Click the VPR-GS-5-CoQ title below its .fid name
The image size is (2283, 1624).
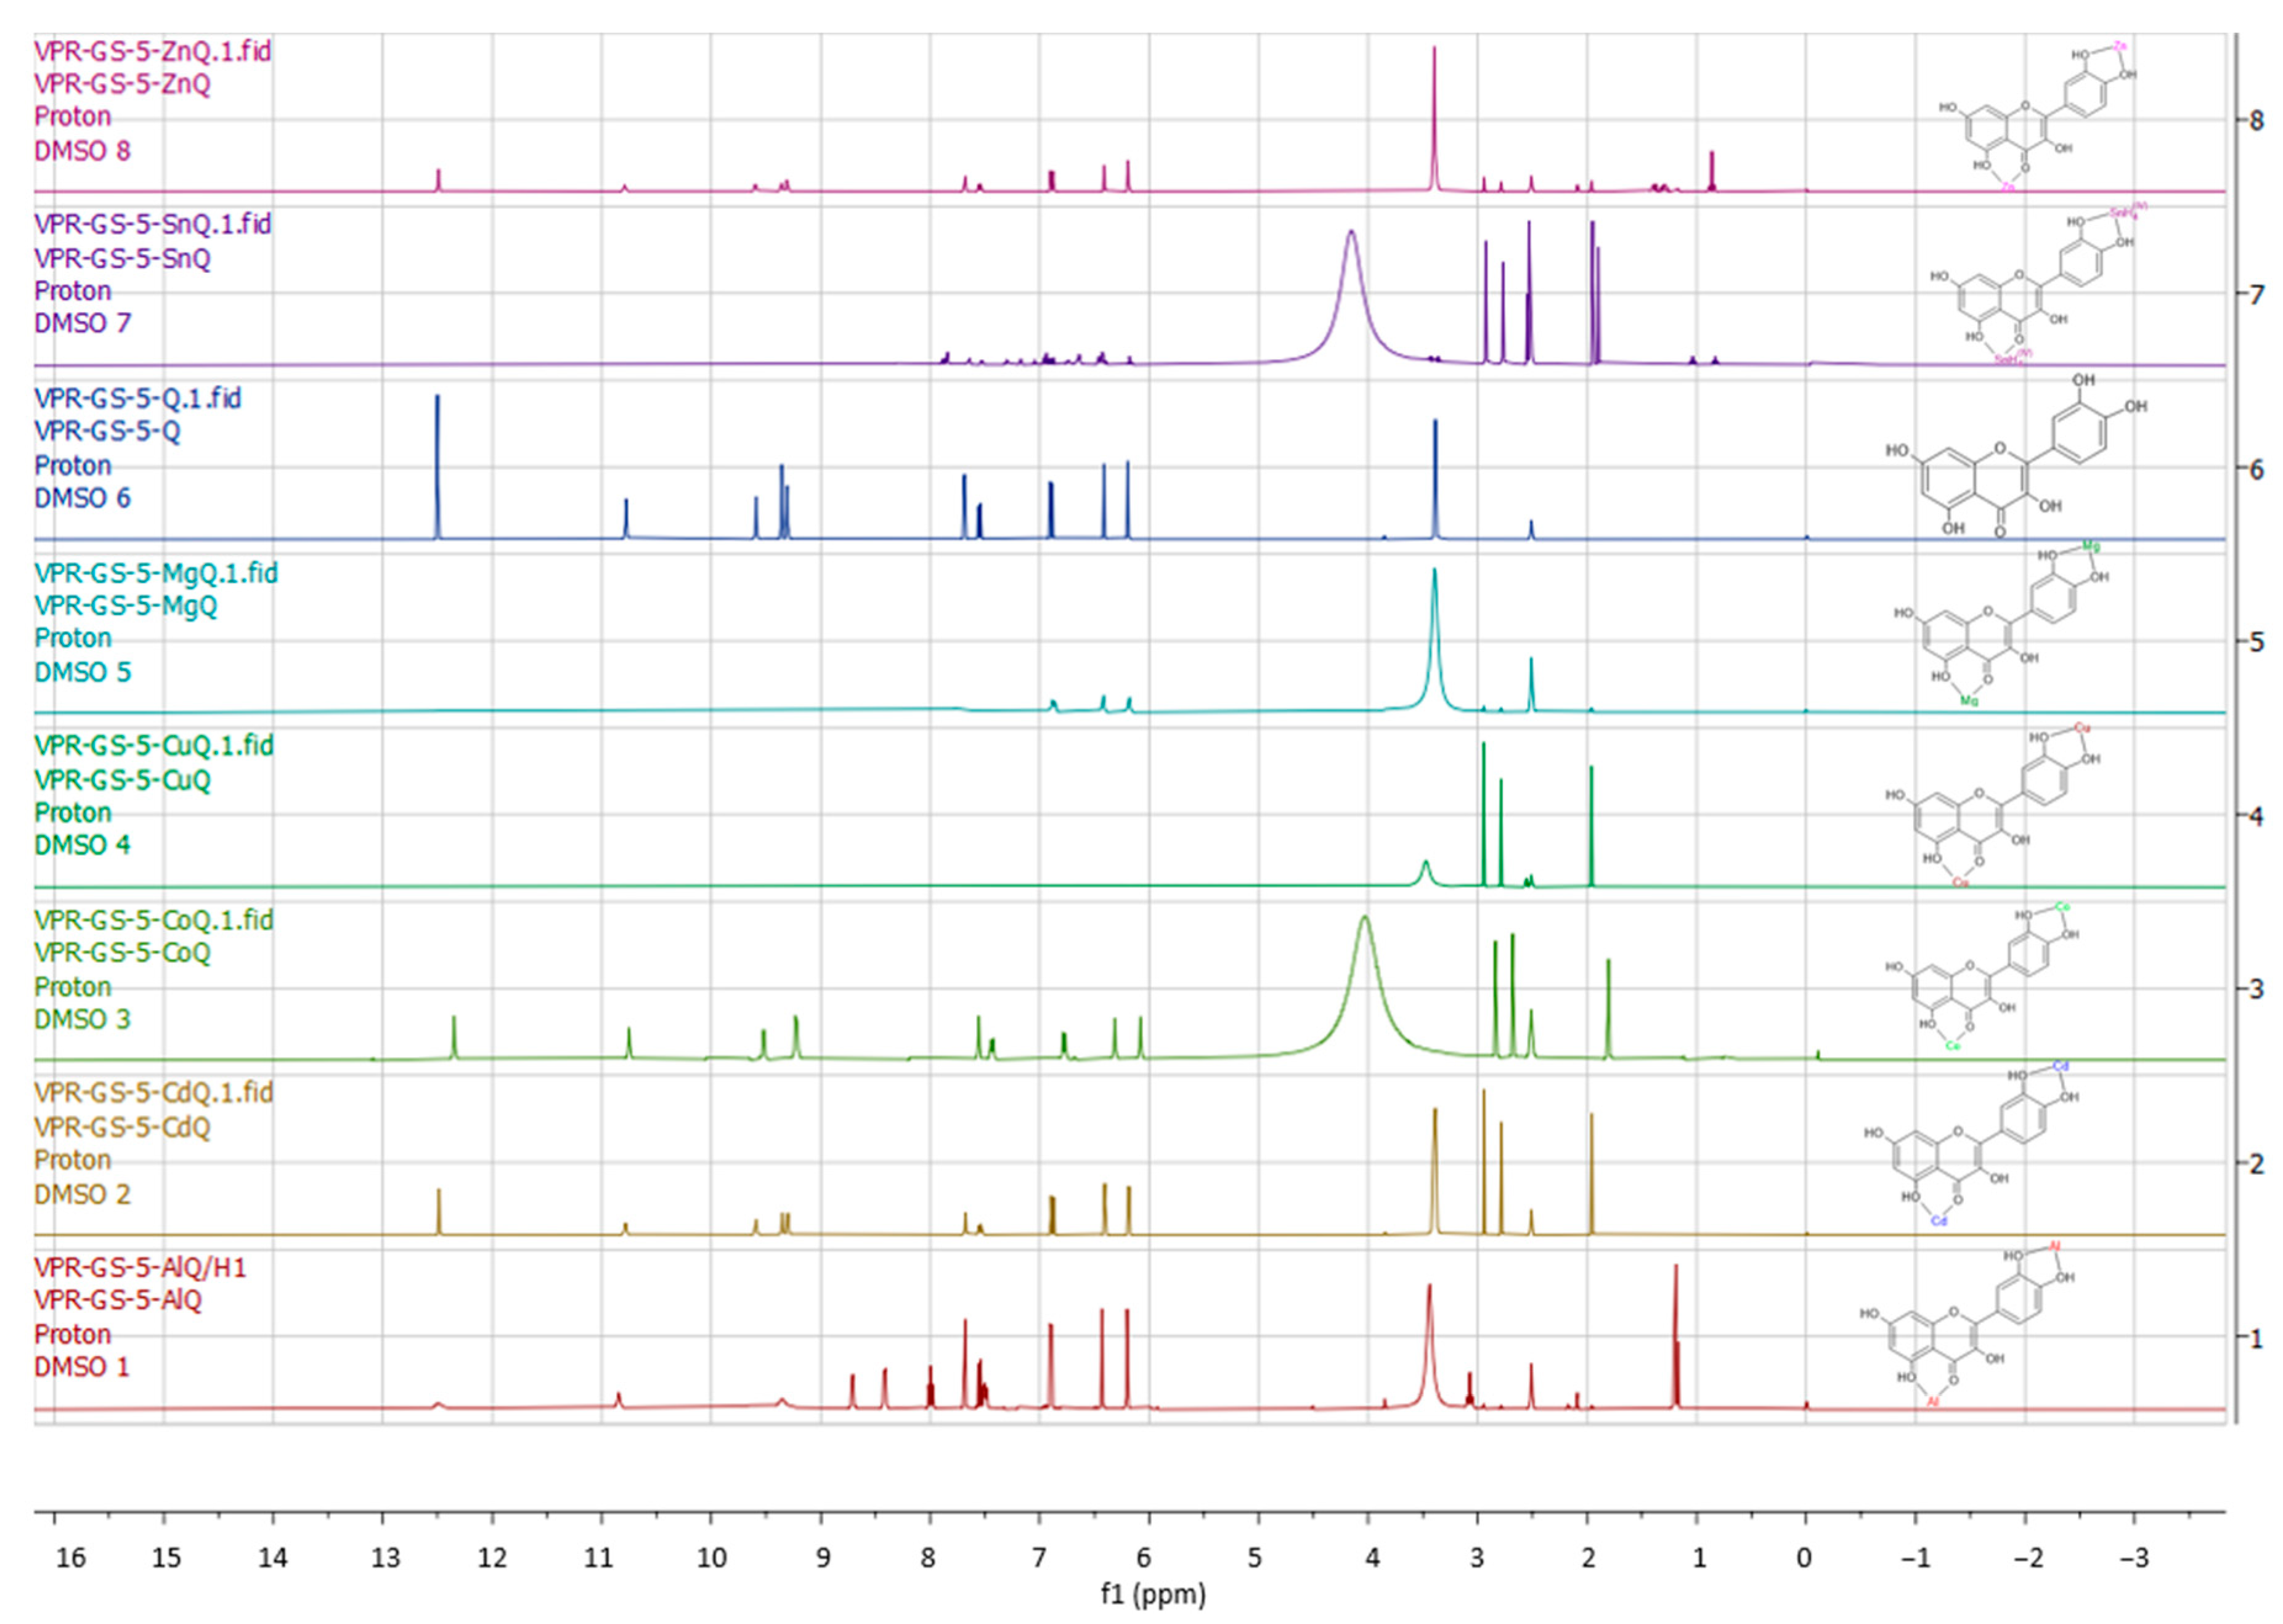pos(122,953)
